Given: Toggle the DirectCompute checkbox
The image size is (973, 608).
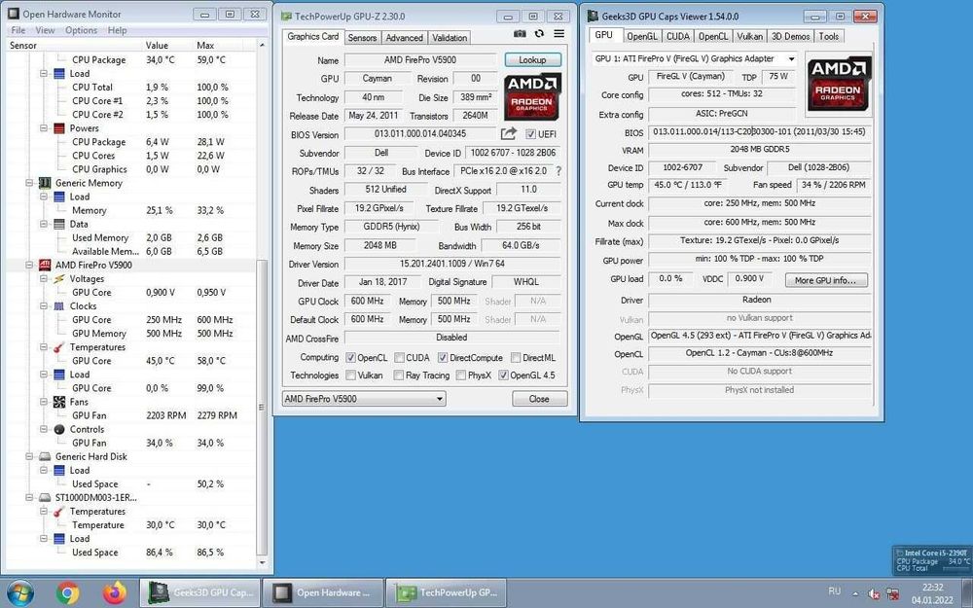Looking at the screenshot, I should (443, 358).
